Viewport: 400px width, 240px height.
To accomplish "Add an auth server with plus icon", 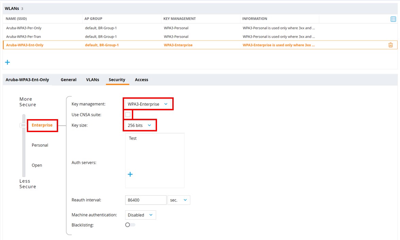I will pyautogui.click(x=130, y=174).
